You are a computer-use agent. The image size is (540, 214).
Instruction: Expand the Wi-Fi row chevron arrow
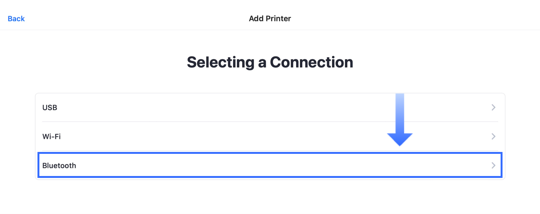point(493,136)
